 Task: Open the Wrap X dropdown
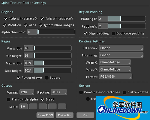[x=115, y=62]
